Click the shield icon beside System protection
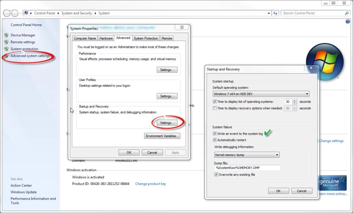Viewport: 353px width, 213px height. click(x=6, y=49)
